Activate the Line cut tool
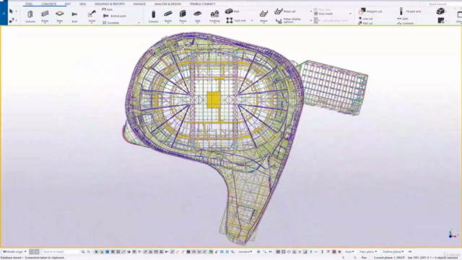Viewport: 462px width, 260px height. coord(365,19)
